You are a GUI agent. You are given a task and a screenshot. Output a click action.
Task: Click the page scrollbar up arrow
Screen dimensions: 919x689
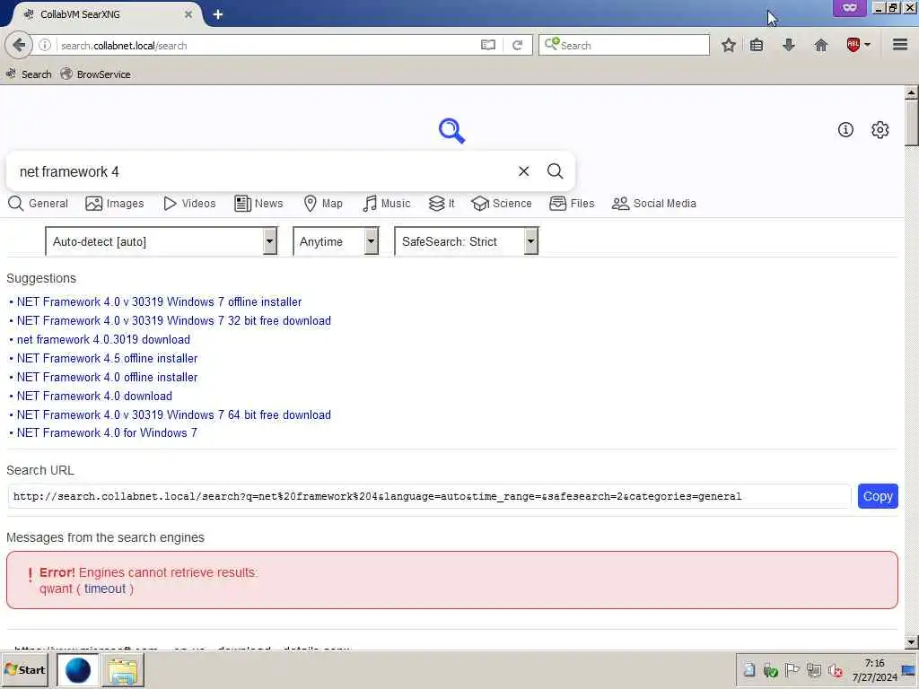click(x=911, y=92)
